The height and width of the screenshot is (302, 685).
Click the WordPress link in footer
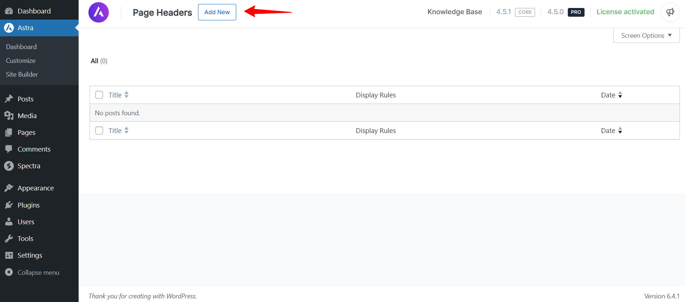pos(181,296)
